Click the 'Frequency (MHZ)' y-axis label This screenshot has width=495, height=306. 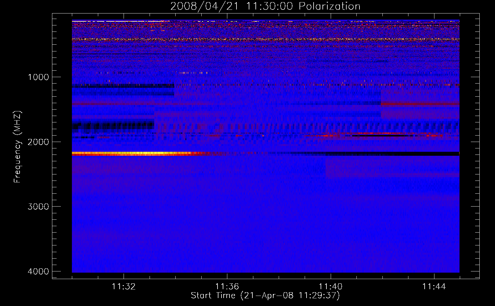17,147
